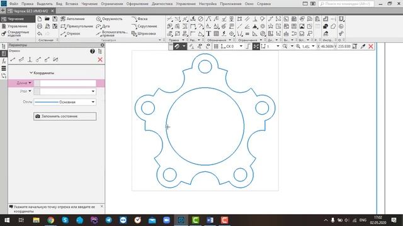This screenshot has width=403, height=226.
Task: Open the Variables fx side panel
Action: [4, 61]
